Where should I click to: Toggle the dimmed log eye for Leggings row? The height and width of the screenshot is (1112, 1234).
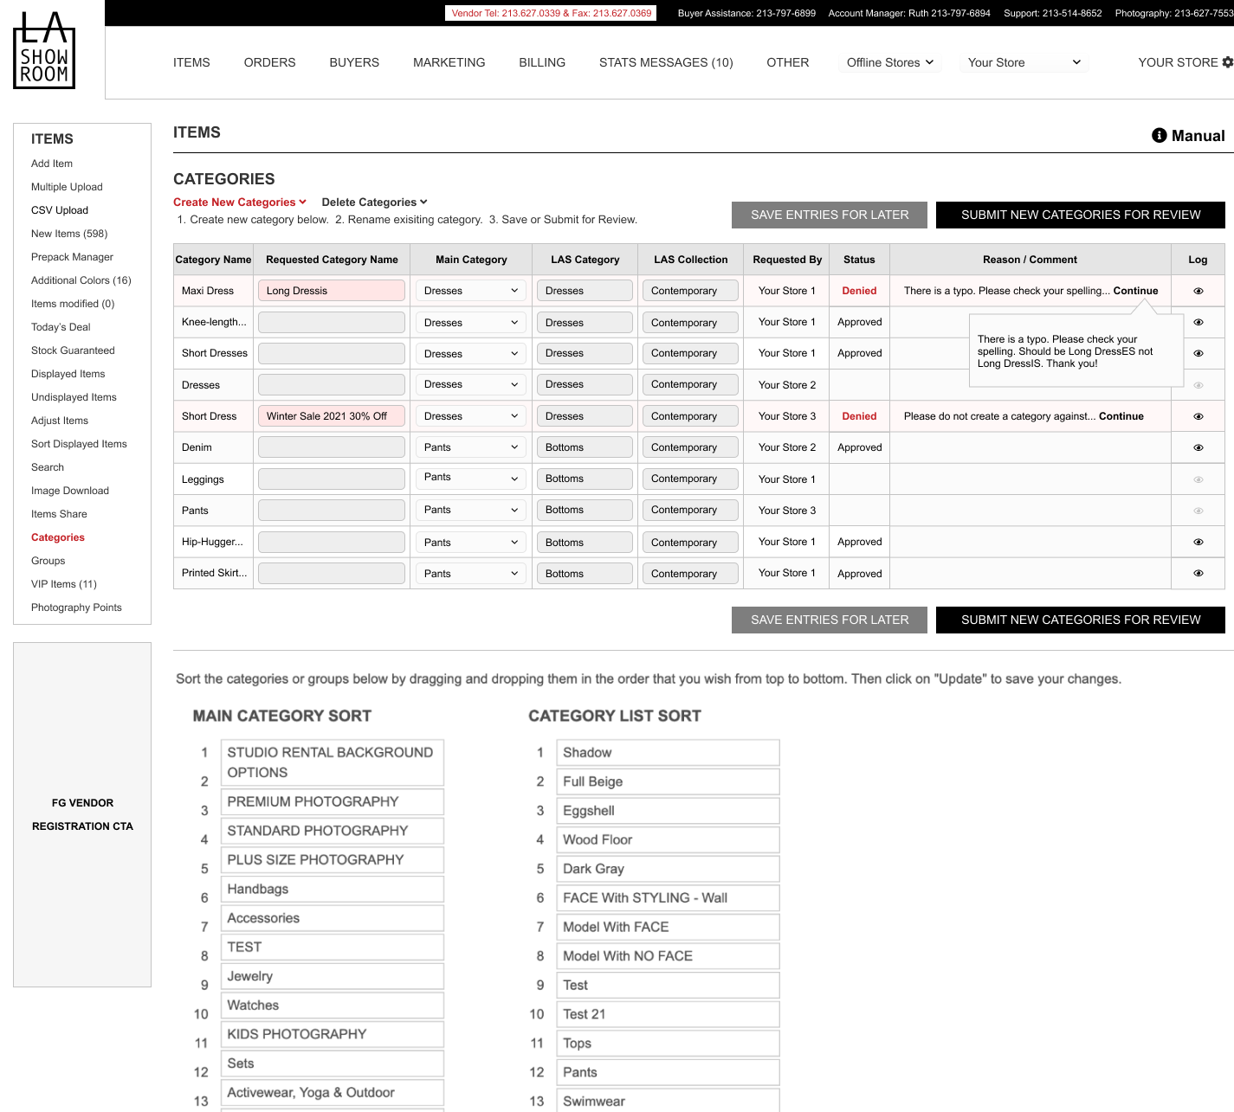coord(1198,479)
